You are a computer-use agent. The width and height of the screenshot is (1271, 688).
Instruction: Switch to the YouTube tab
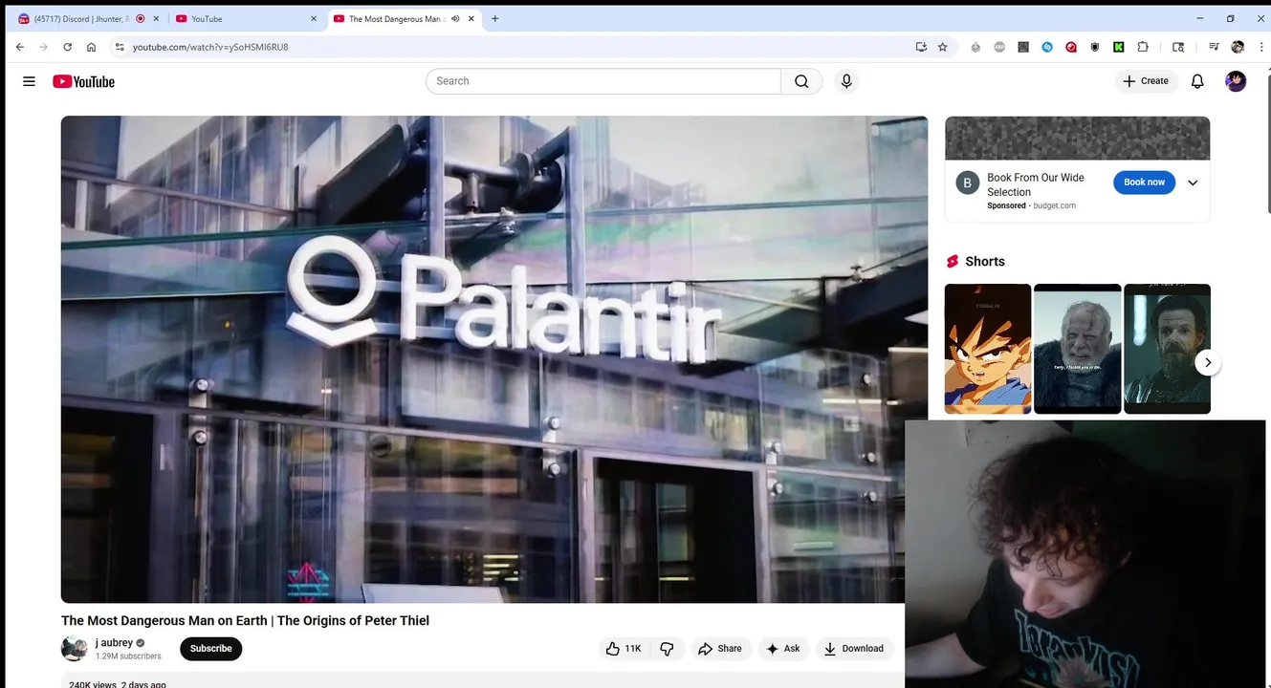click(247, 19)
